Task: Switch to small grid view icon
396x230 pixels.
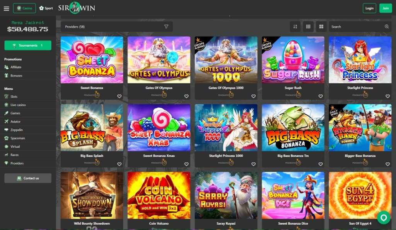Action: 308,27
